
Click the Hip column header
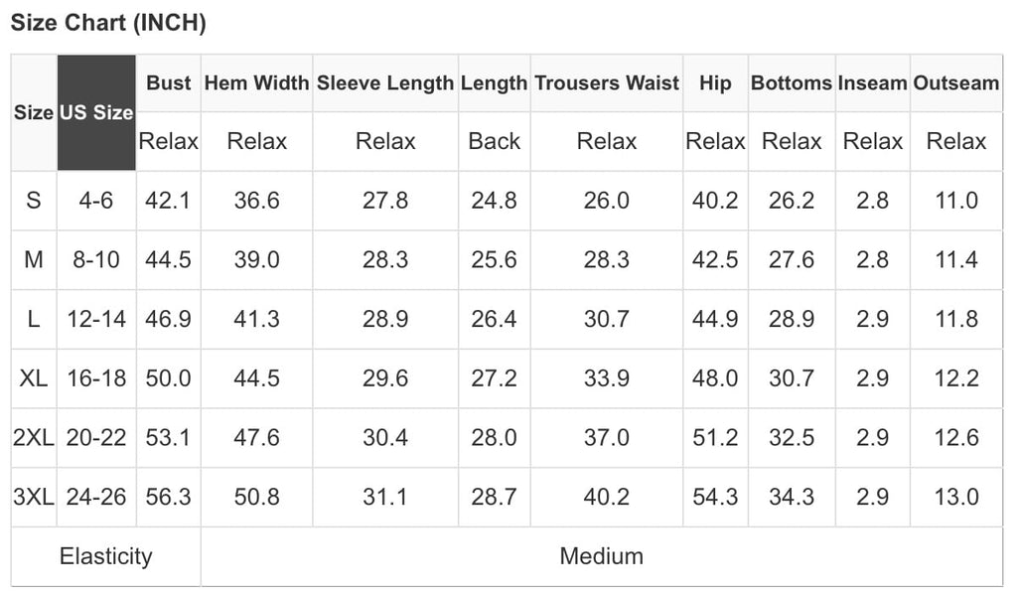[715, 83]
